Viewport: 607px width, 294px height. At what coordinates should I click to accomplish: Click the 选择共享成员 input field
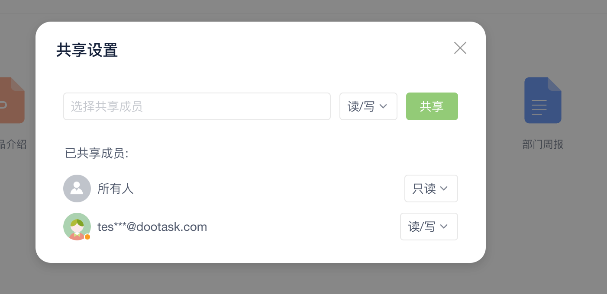tap(197, 106)
